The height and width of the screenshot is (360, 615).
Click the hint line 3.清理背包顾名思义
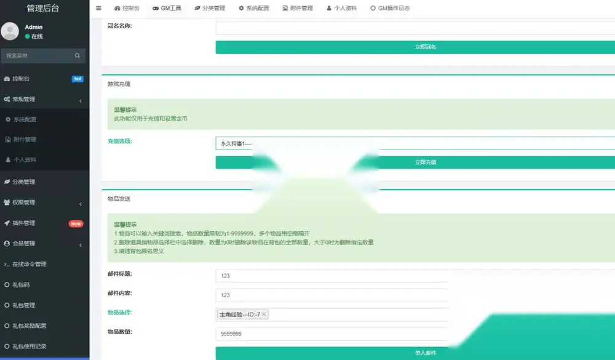pos(139,251)
